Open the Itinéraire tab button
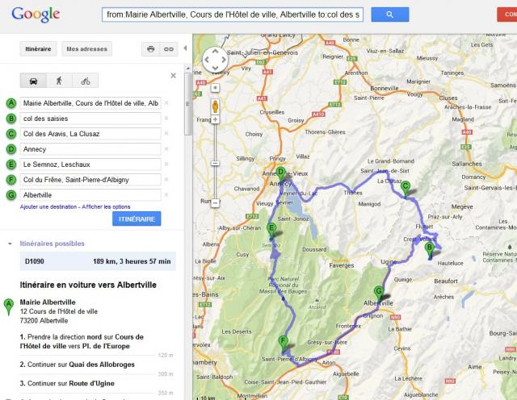The image size is (517, 400). click(38, 49)
